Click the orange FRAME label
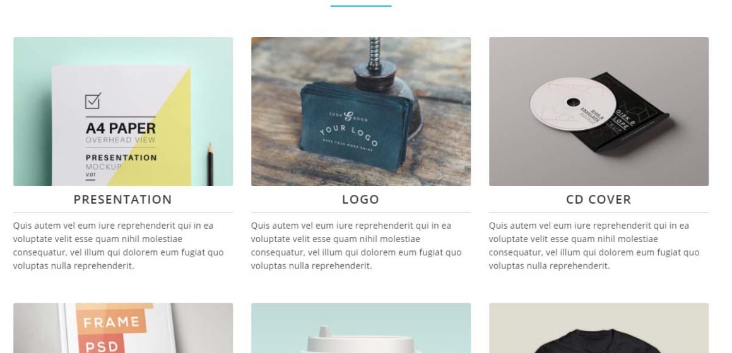This screenshot has width=732, height=353. (x=112, y=321)
